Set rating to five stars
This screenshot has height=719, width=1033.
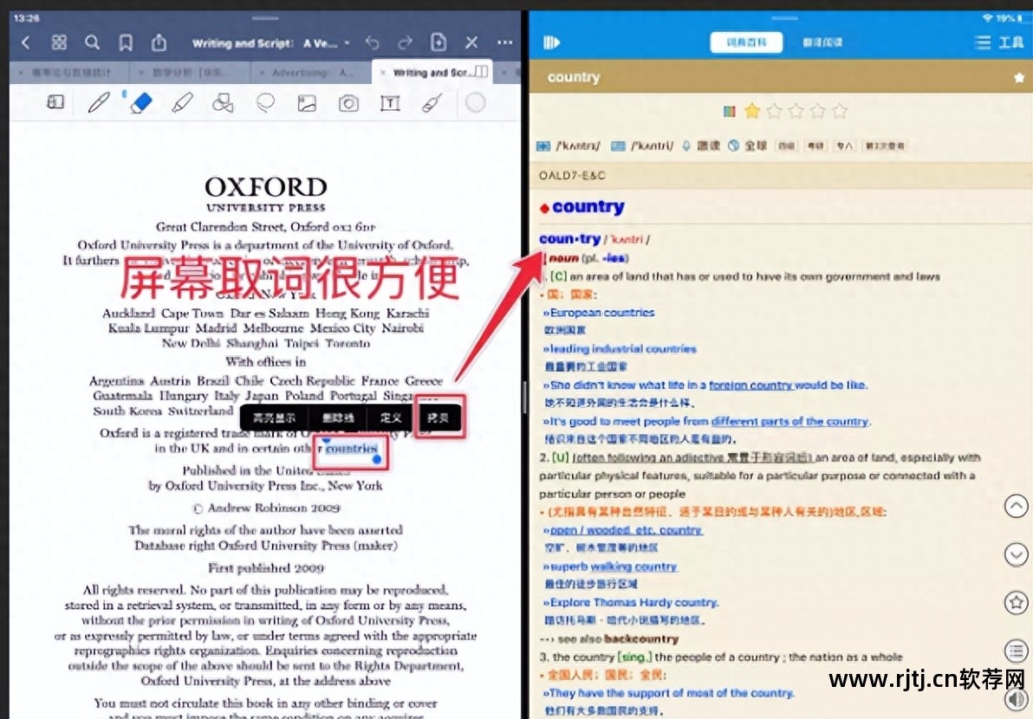[839, 111]
